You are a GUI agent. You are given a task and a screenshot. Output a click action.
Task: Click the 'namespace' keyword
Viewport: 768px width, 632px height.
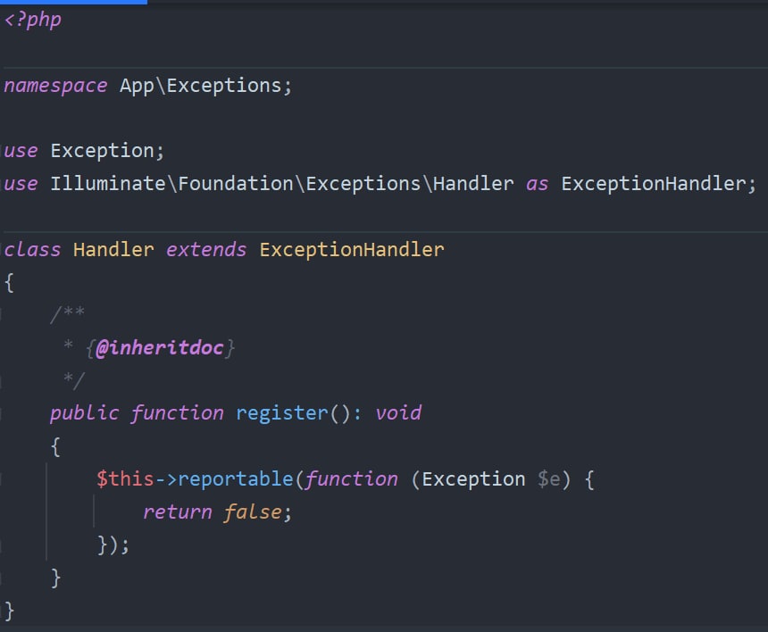[55, 87]
